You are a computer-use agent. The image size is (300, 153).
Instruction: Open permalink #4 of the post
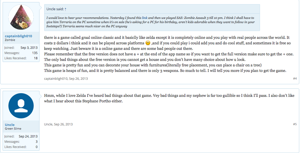(x=295, y=78)
